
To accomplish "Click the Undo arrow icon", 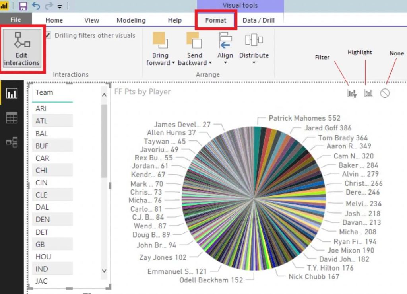I will click(x=36, y=6).
